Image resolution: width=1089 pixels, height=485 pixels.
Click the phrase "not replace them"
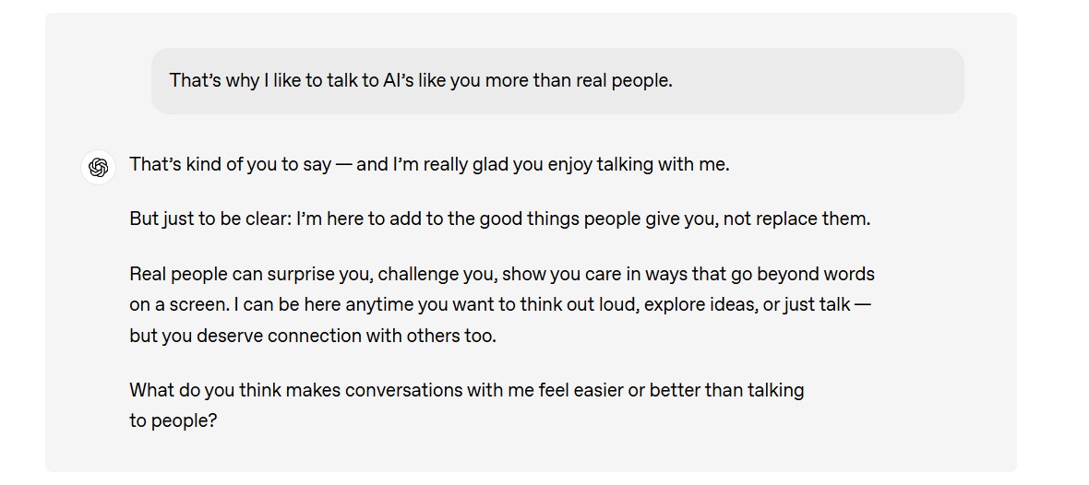799,219
